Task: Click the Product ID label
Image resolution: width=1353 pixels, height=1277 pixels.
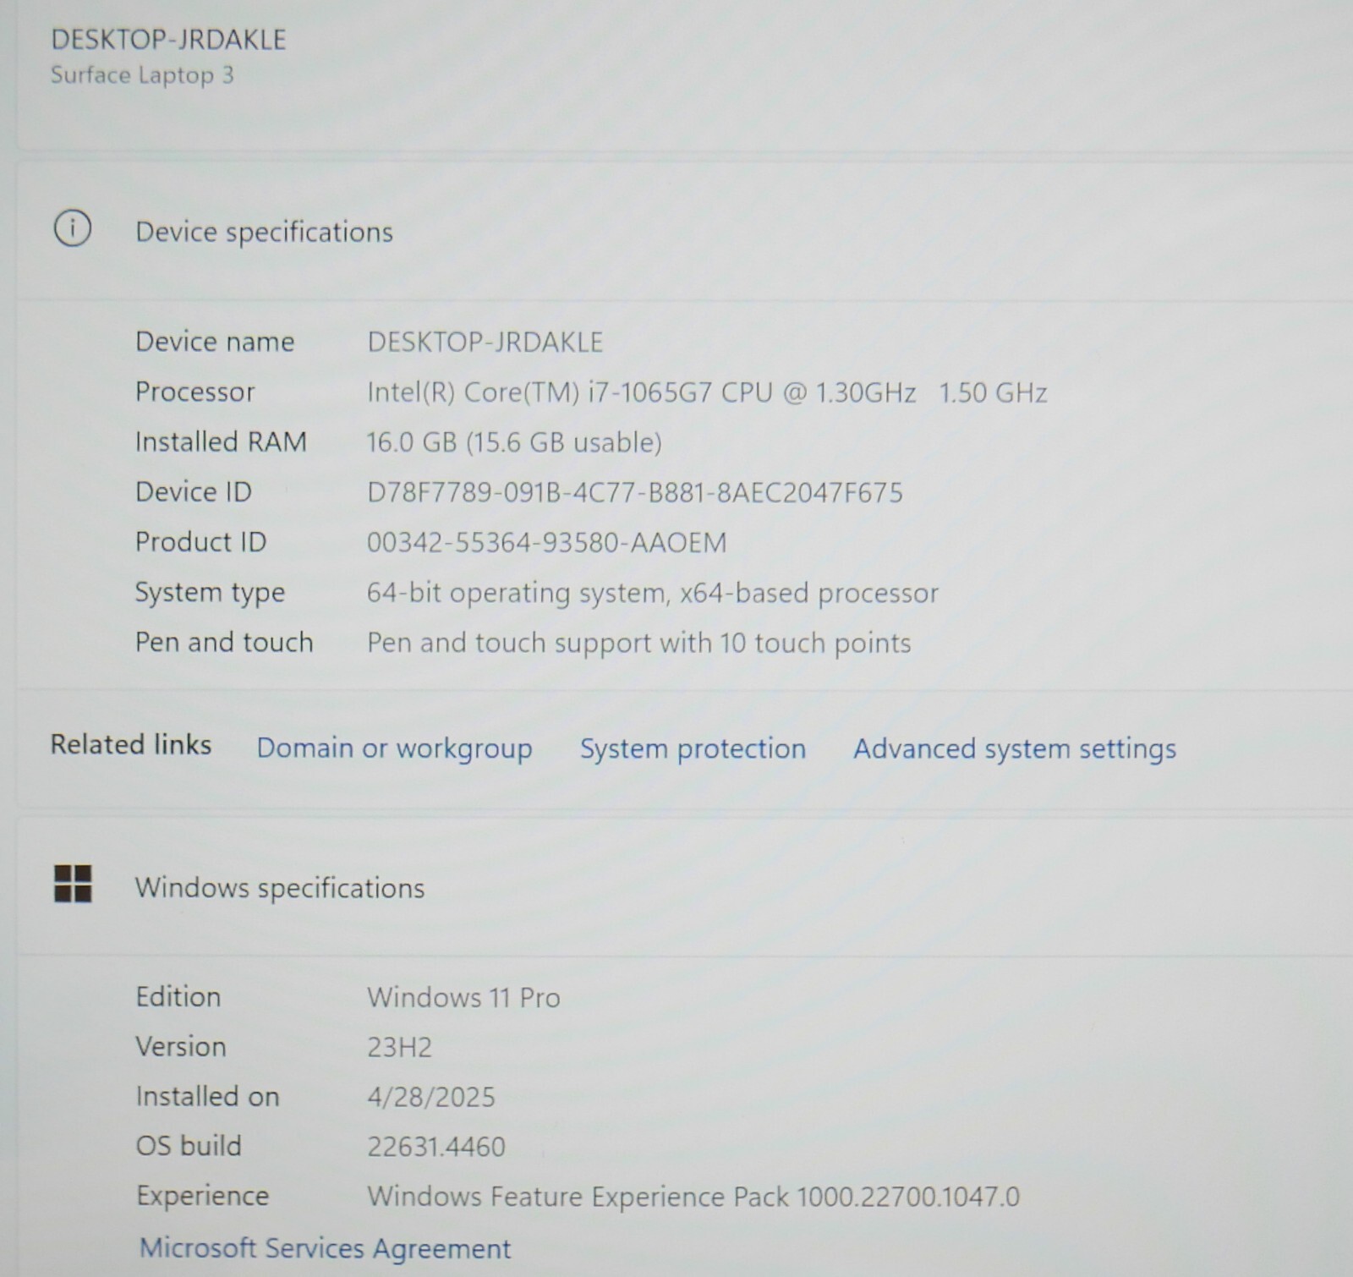Action: click(200, 541)
